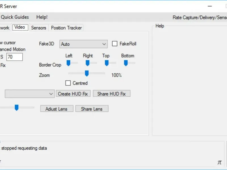Open the Fake3D Auto dropdown
Image resolution: width=227 pixels, height=170 pixels.
[83, 44]
